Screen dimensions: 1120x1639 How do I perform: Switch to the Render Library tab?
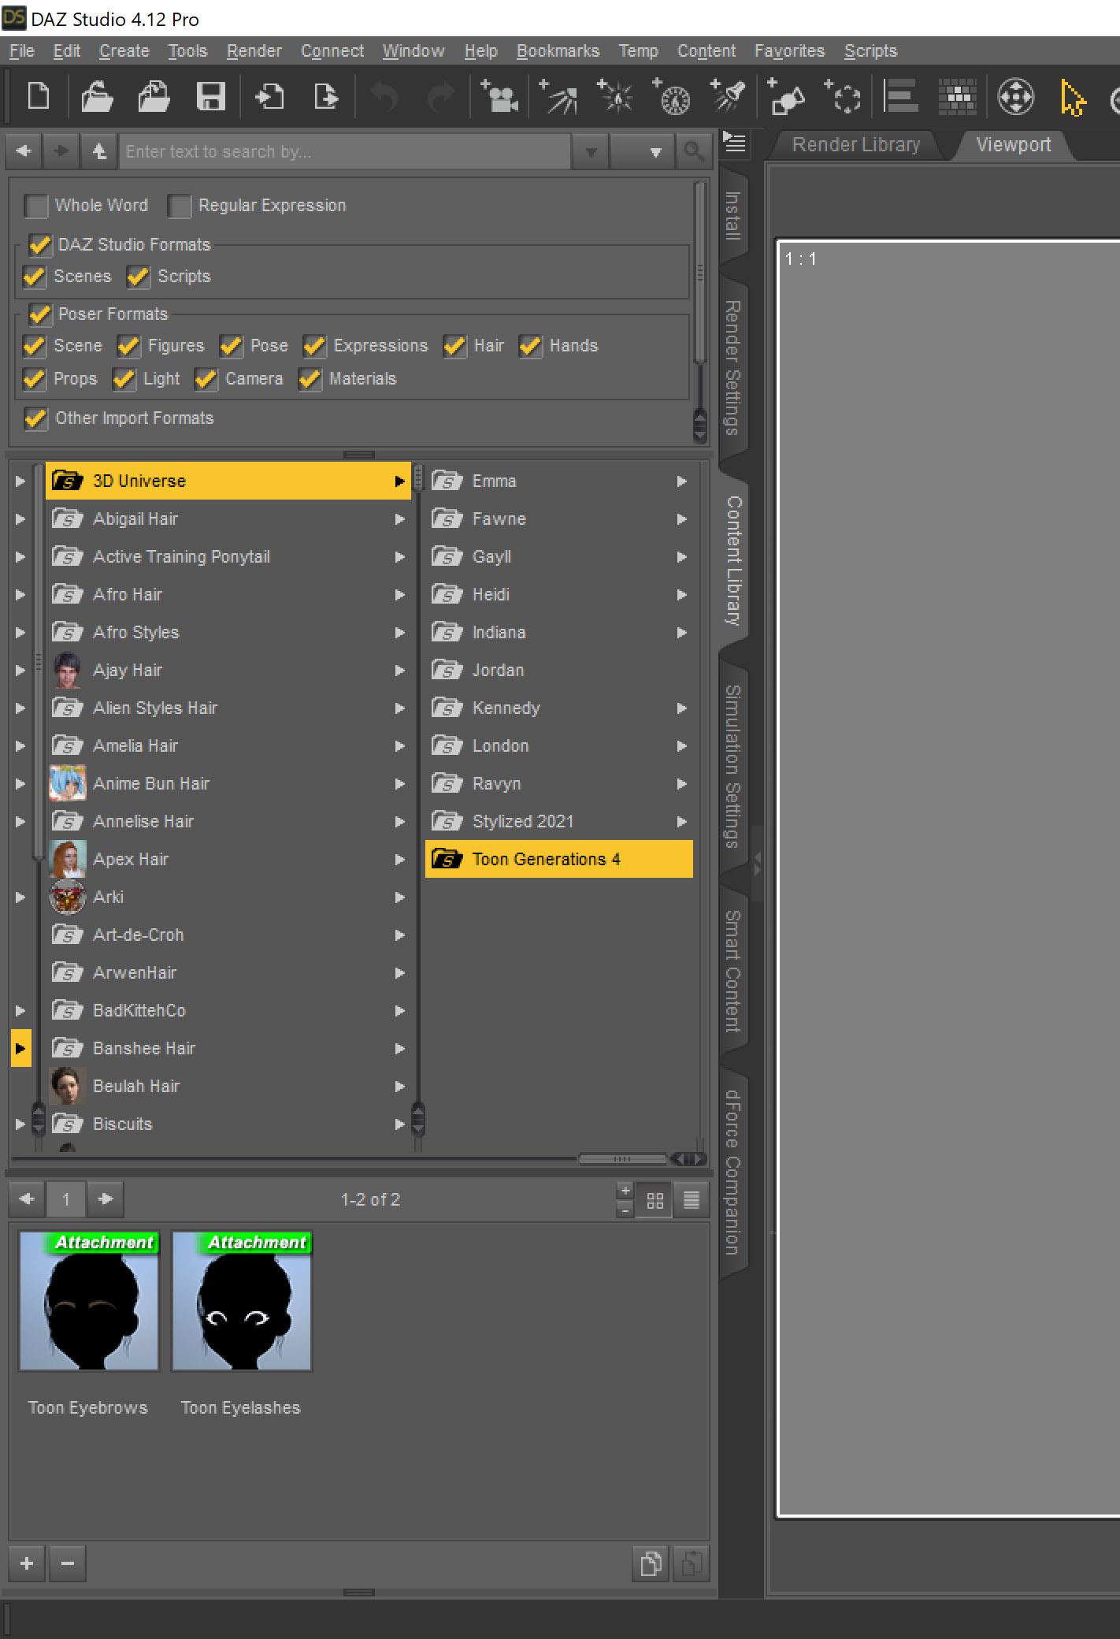click(855, 145)
